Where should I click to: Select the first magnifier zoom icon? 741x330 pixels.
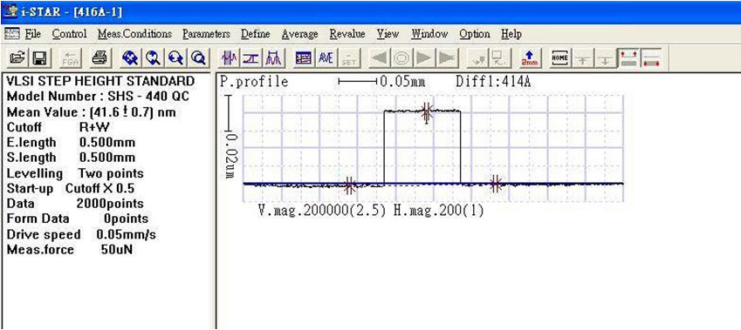(x=129, y=58)
